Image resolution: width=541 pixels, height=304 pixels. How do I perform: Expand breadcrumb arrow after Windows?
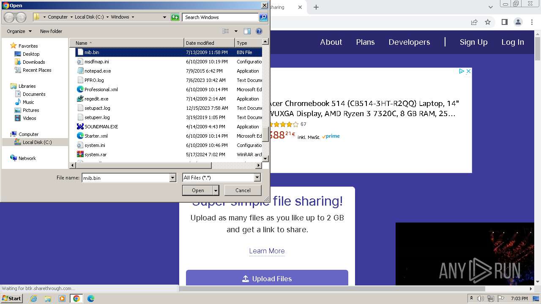pyautogui.click(x=133, y=17)
